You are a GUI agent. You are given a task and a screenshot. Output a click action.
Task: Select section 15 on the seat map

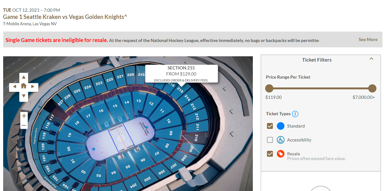coord(115,106)
